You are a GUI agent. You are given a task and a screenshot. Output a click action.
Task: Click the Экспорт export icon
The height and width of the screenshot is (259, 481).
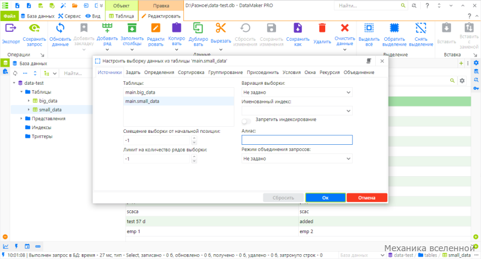(x=10, y=28)
